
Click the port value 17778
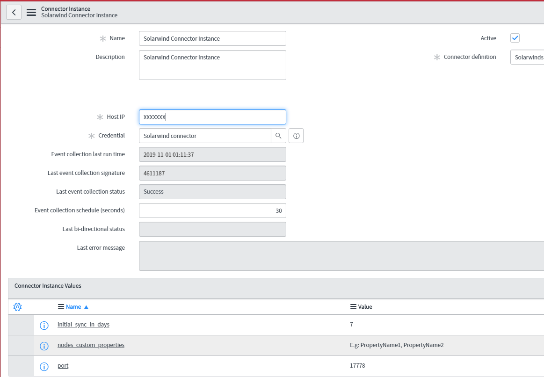click(x=357, y=366)
